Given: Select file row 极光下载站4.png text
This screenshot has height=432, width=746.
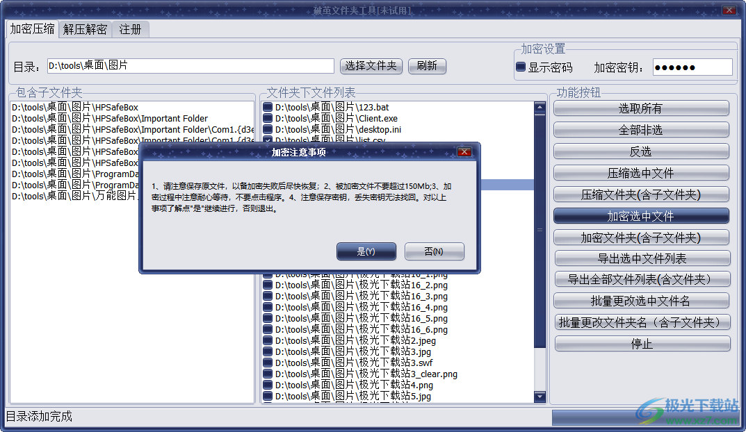Looking at the screenshot, I should point(354,385).
